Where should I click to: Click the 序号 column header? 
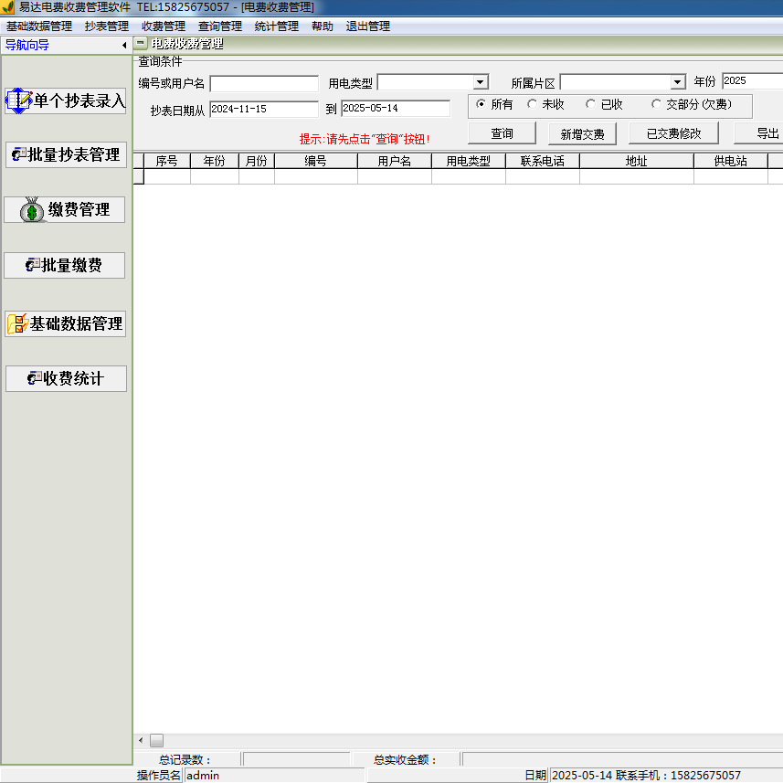coord(167,161)
